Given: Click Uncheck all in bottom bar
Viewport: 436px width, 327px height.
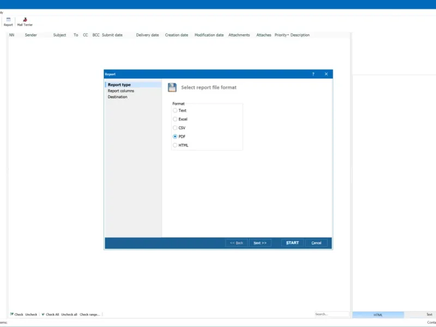Looking at the screenshot, I should click(x=69, y=314).
